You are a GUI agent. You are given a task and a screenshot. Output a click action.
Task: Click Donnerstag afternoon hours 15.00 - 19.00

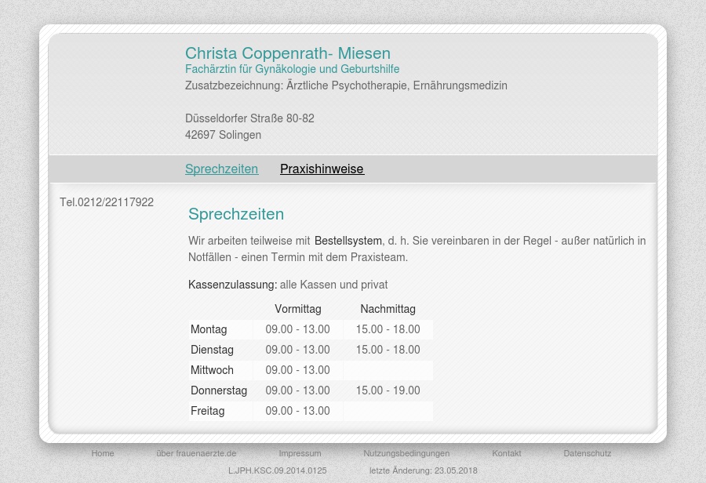pyautogui.click(x=388, y=390)
